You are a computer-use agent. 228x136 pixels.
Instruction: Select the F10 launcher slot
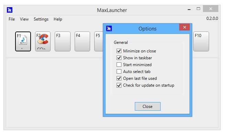point(201,41)
